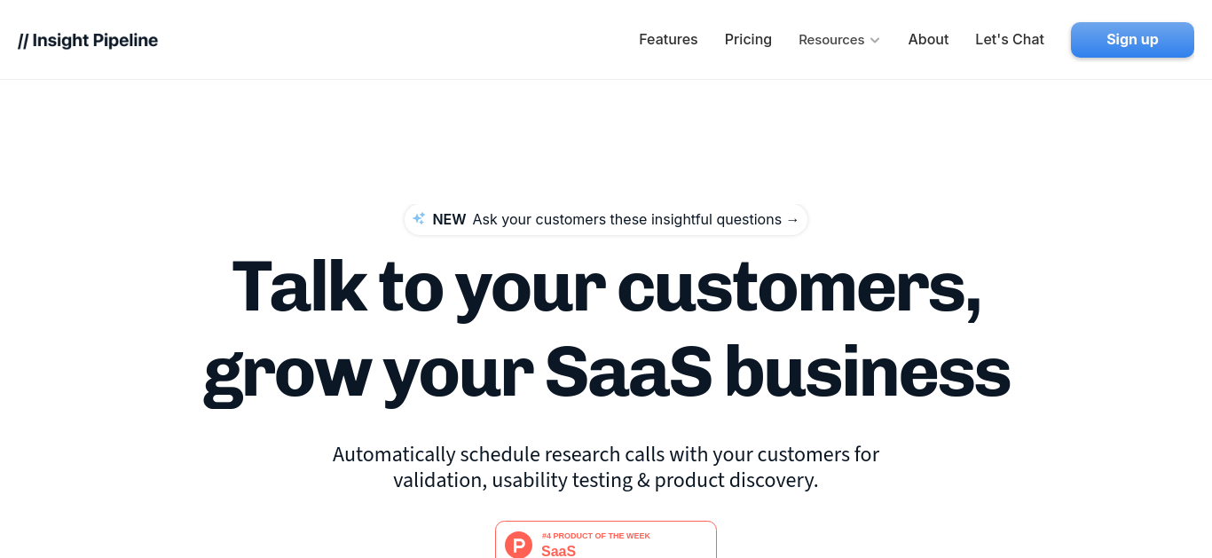Click the arrow ending the announcement pill
The image size is (1212, 558).
[792, 219]
